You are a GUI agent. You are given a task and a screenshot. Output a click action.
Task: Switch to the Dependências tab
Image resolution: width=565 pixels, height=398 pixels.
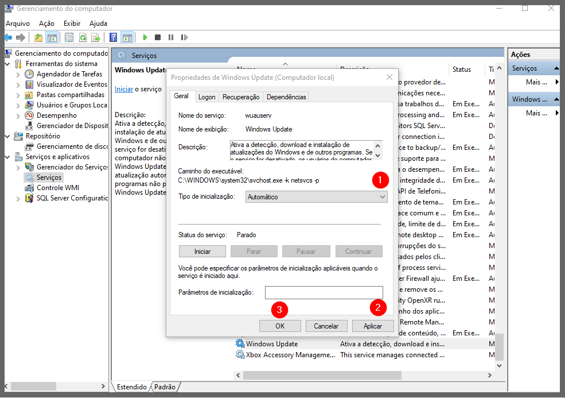[286, 97]
